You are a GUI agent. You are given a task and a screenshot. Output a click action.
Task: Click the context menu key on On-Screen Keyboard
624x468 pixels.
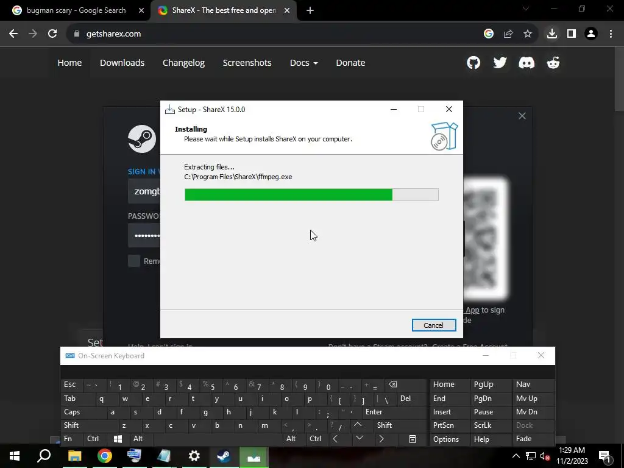point(413,439)
